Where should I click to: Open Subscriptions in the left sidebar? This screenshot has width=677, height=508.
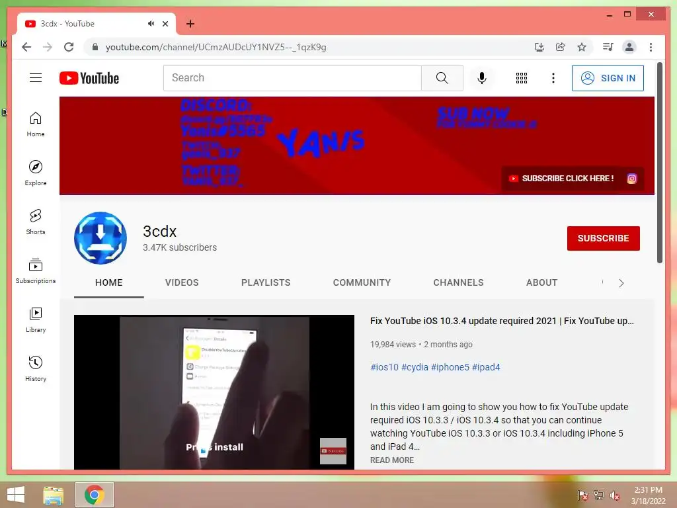click(36, 271)
